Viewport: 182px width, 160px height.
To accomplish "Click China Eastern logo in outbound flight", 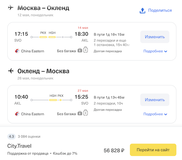I will [x=17, y=51].
